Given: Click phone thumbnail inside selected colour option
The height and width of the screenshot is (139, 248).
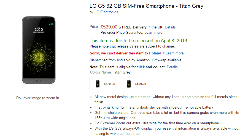Looking at the screenshot, I should click(x=129, y=84).
